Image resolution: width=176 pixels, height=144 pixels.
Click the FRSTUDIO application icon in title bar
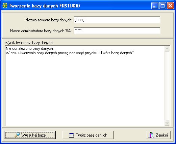coord(5,5)
